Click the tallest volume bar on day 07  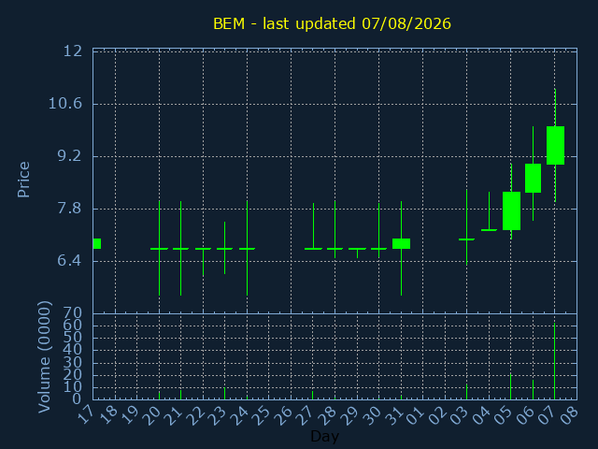click(x=554, y=361)
